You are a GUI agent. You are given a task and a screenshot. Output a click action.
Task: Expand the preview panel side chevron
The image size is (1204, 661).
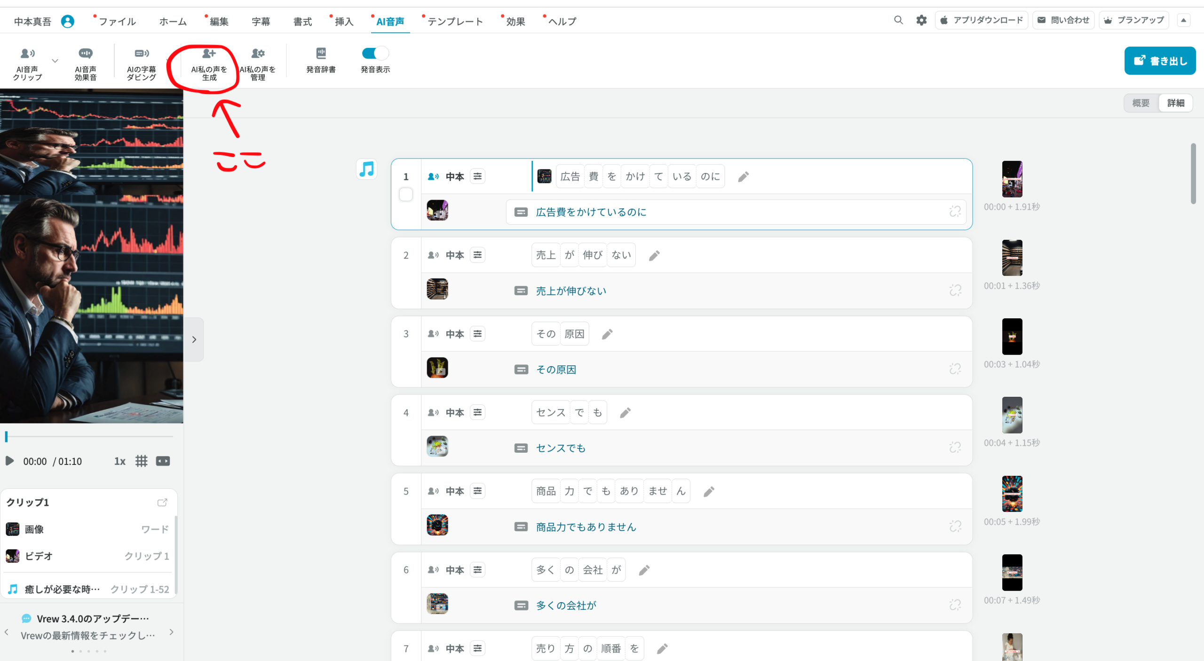(x=194, y=339)
